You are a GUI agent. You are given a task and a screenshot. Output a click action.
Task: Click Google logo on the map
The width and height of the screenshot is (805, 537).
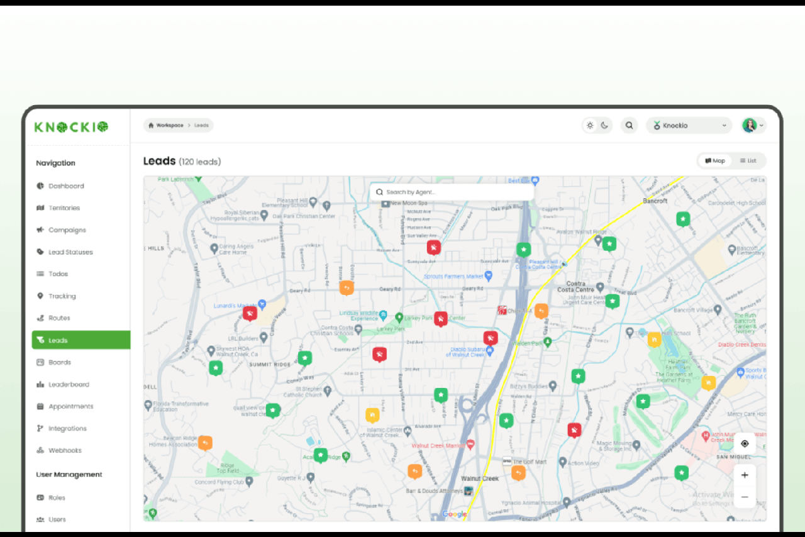[x=455, y=514]
